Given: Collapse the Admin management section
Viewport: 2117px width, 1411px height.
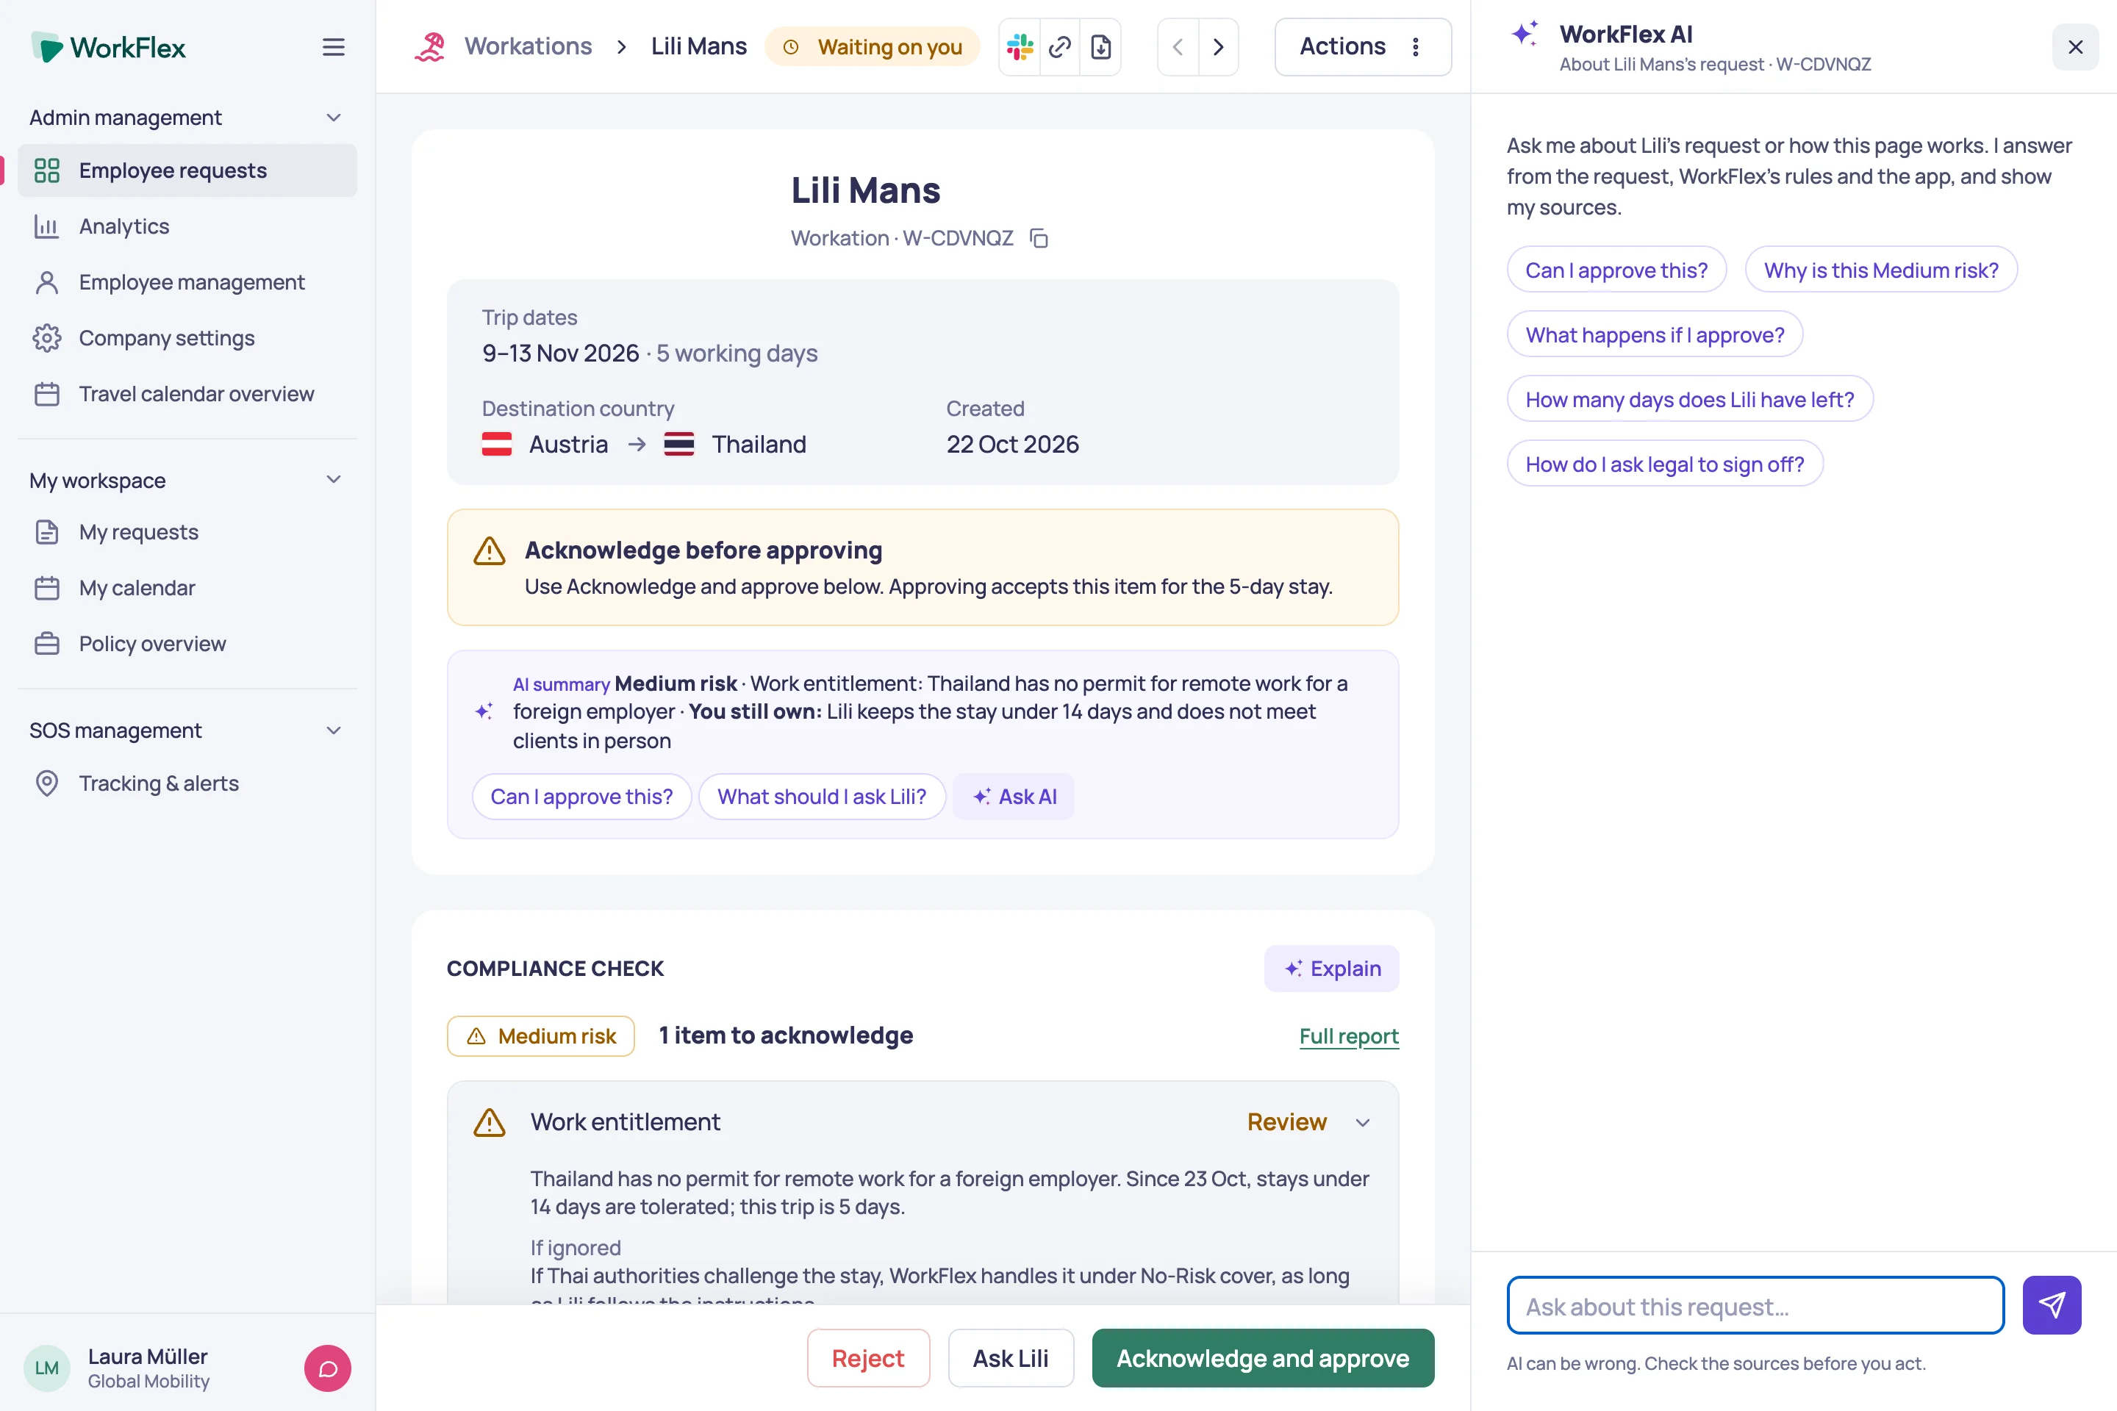Looking at the screenshot, I should [333, 118].
